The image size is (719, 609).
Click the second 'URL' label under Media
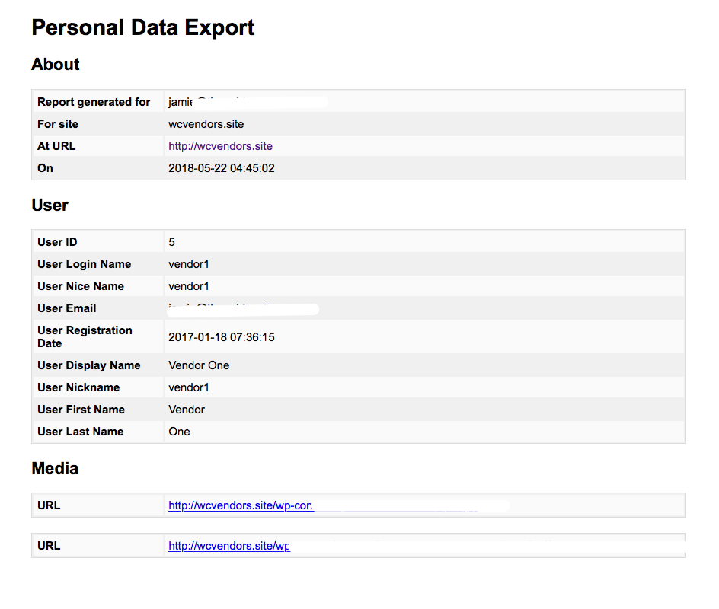(49, 546)
